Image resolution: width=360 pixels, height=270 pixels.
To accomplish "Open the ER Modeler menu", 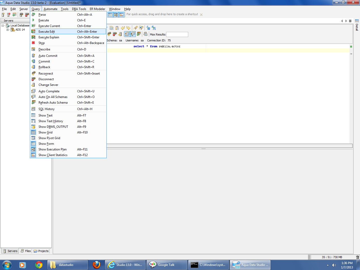I will pos(97,9).
